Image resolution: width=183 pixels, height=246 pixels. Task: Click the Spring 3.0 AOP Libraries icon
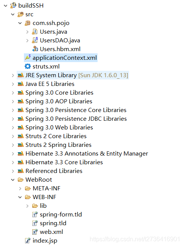(x=21, y=101)
